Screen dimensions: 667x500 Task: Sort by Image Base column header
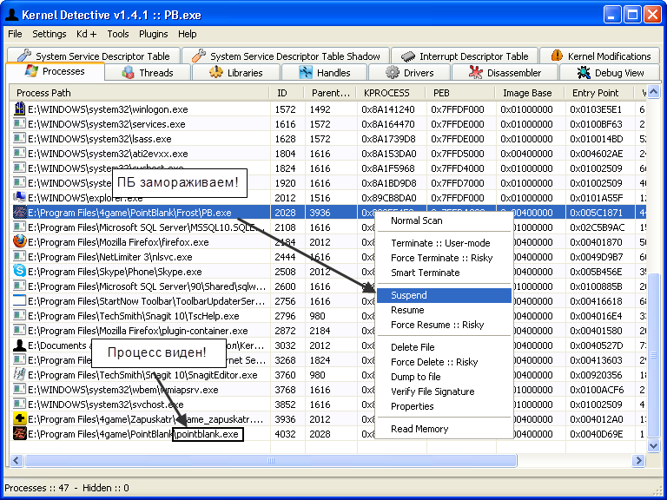pos(530,93)
